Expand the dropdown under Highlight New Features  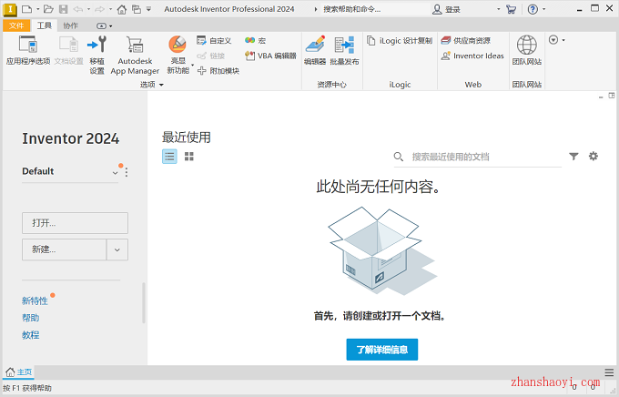click(x=193, y=66)
